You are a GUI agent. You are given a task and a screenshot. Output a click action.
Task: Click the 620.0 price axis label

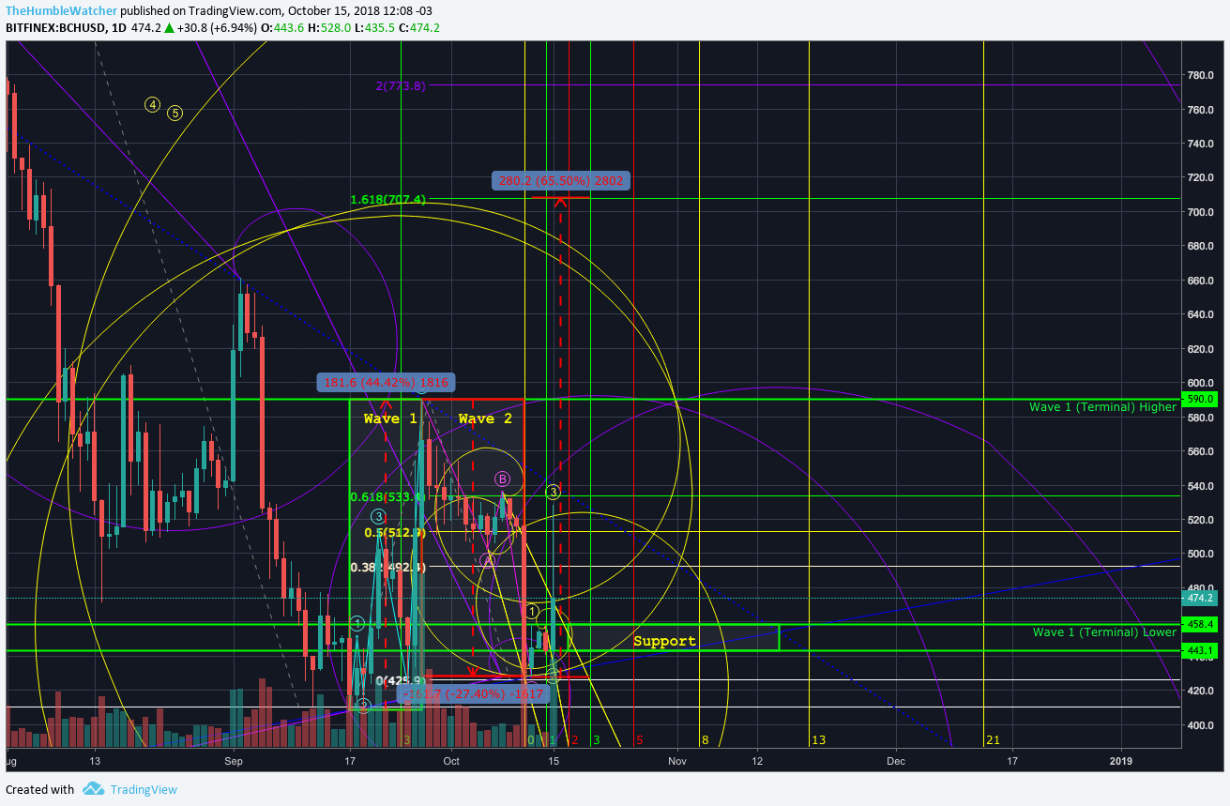click(1202, 348)
